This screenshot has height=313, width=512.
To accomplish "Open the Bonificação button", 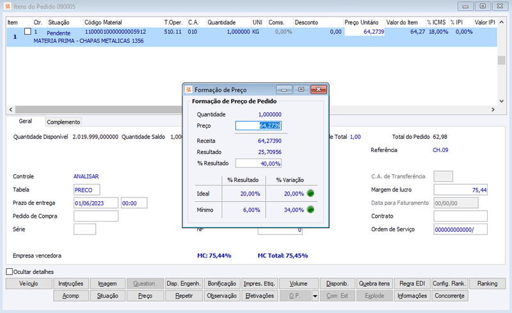I will pyautogui.click(x=222, y=284).
